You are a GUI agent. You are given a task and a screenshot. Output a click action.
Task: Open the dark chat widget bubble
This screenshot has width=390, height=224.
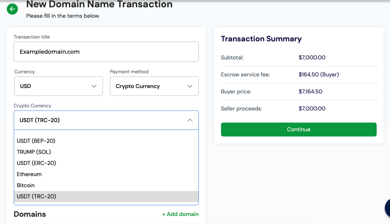[387, 208]
